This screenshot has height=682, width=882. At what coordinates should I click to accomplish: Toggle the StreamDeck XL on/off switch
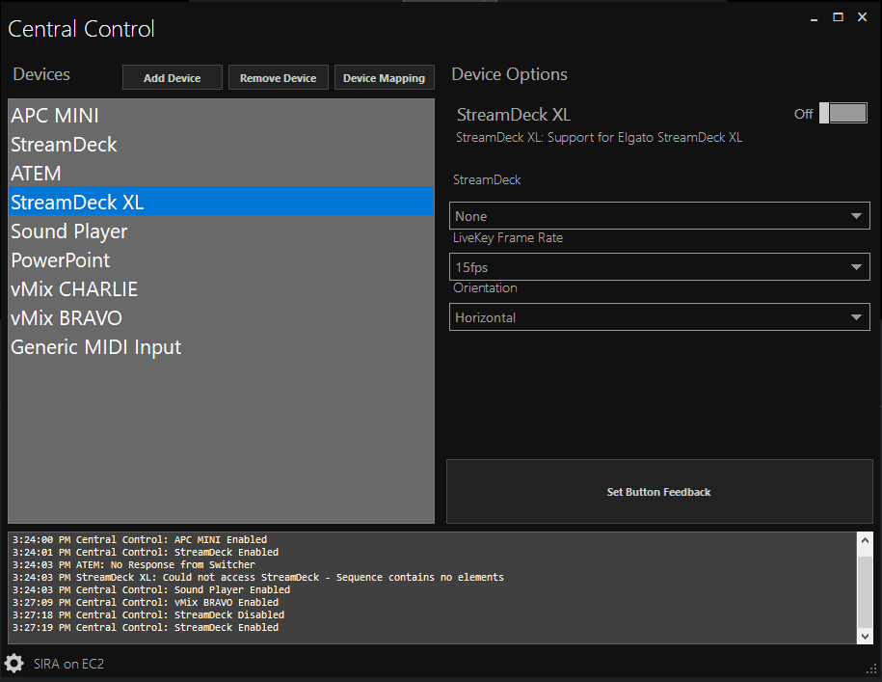coord(842,113)
